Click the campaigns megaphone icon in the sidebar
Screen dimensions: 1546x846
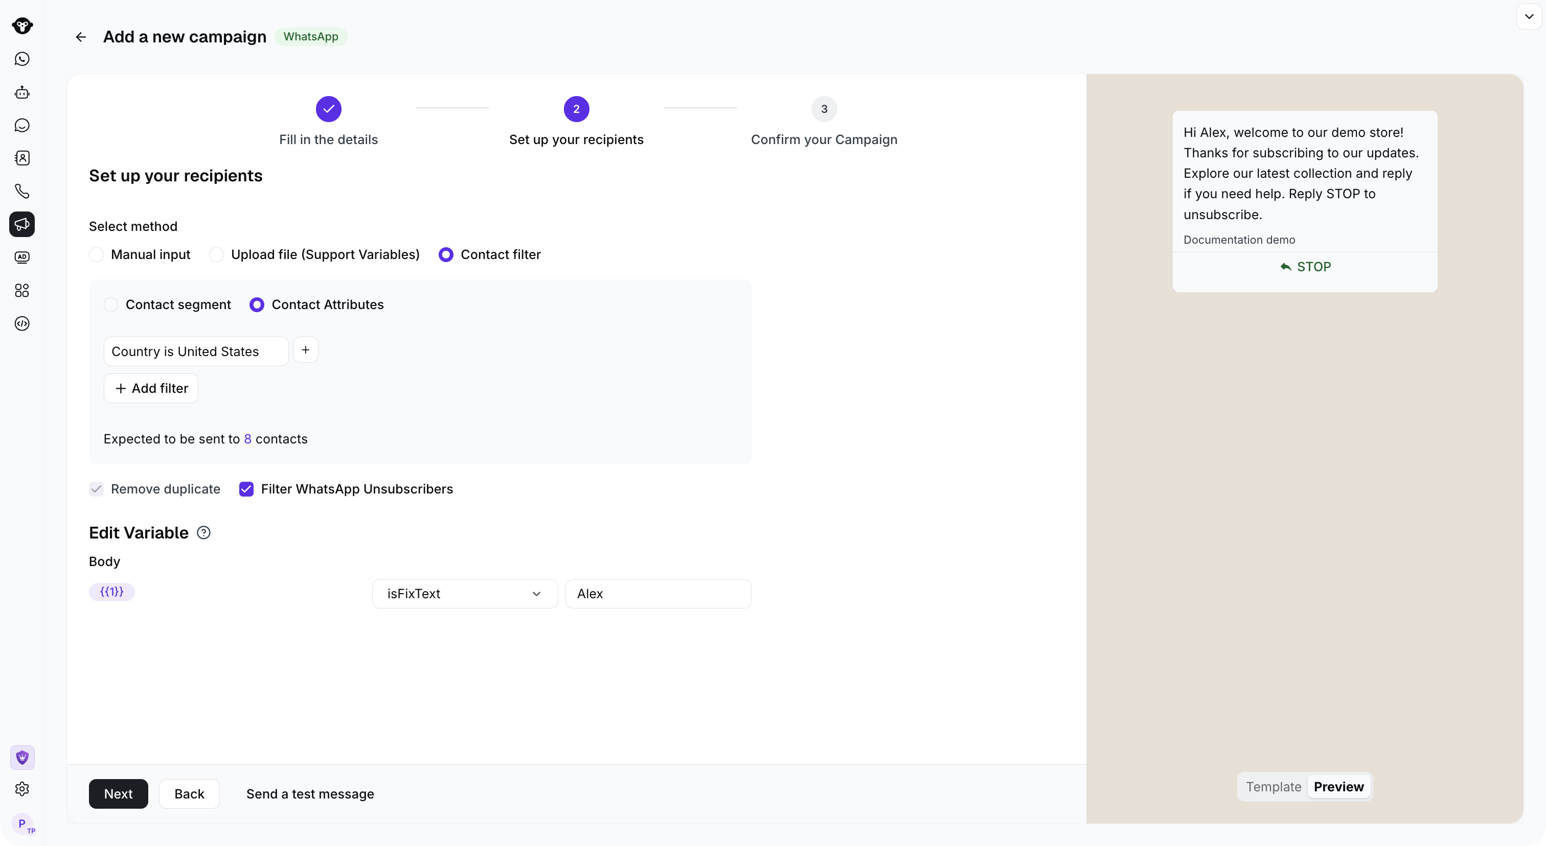coord(22,224)
